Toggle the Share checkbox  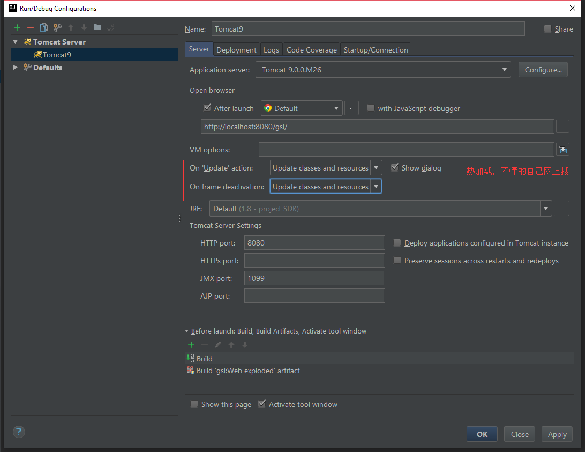coord(547,29)
